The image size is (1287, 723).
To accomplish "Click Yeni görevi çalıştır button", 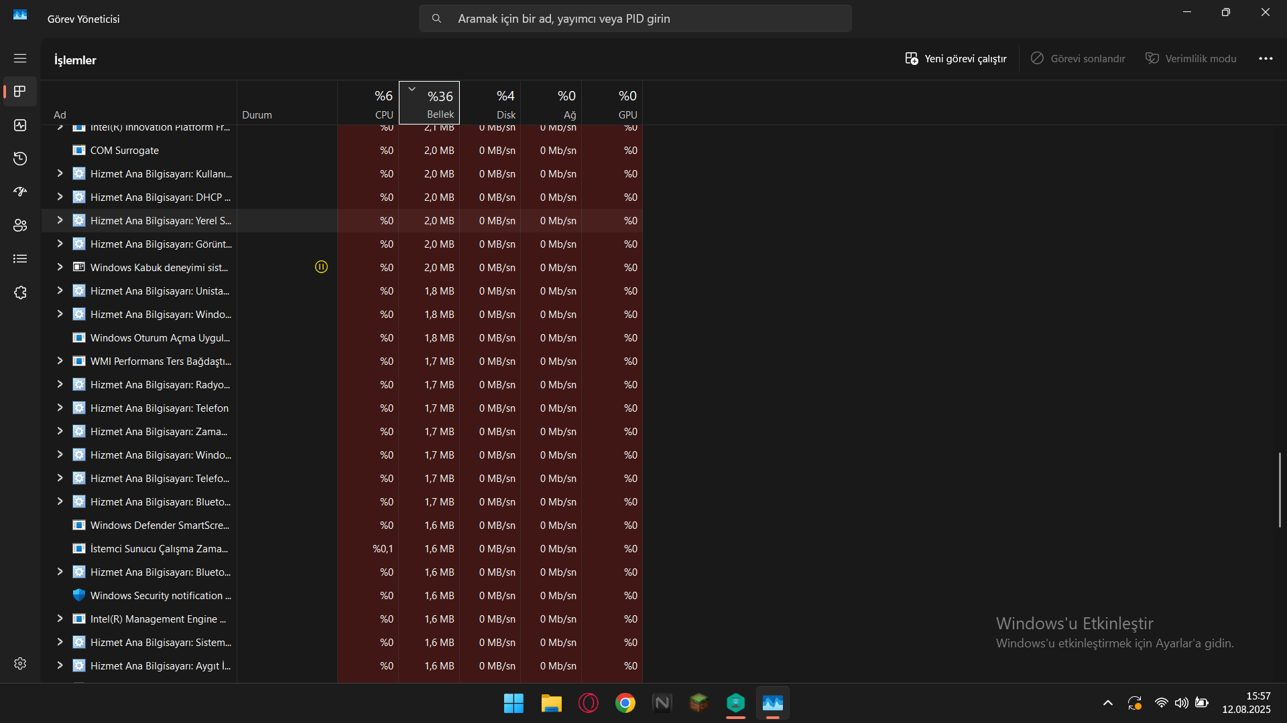I will (956, 59).
